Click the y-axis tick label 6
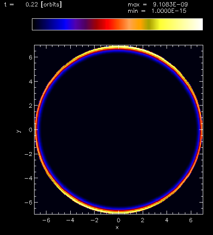Viewport: 213px width, 235px height. coord(31,57)
